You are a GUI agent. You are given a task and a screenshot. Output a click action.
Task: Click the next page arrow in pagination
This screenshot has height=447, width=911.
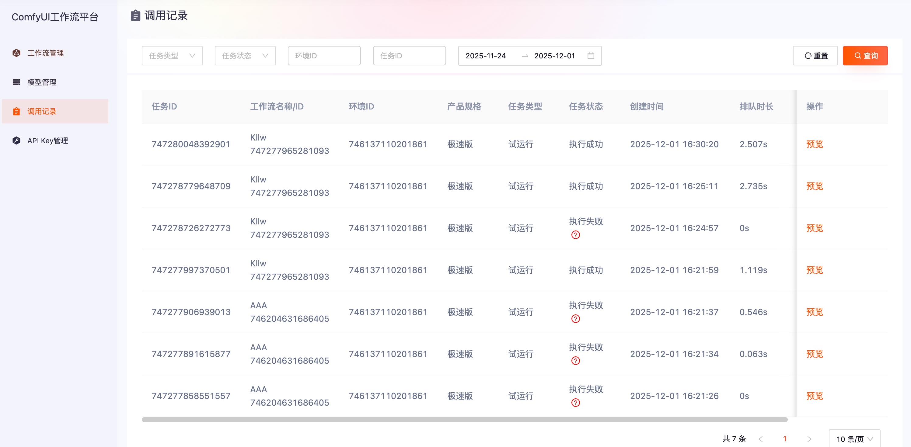[809, 439]
